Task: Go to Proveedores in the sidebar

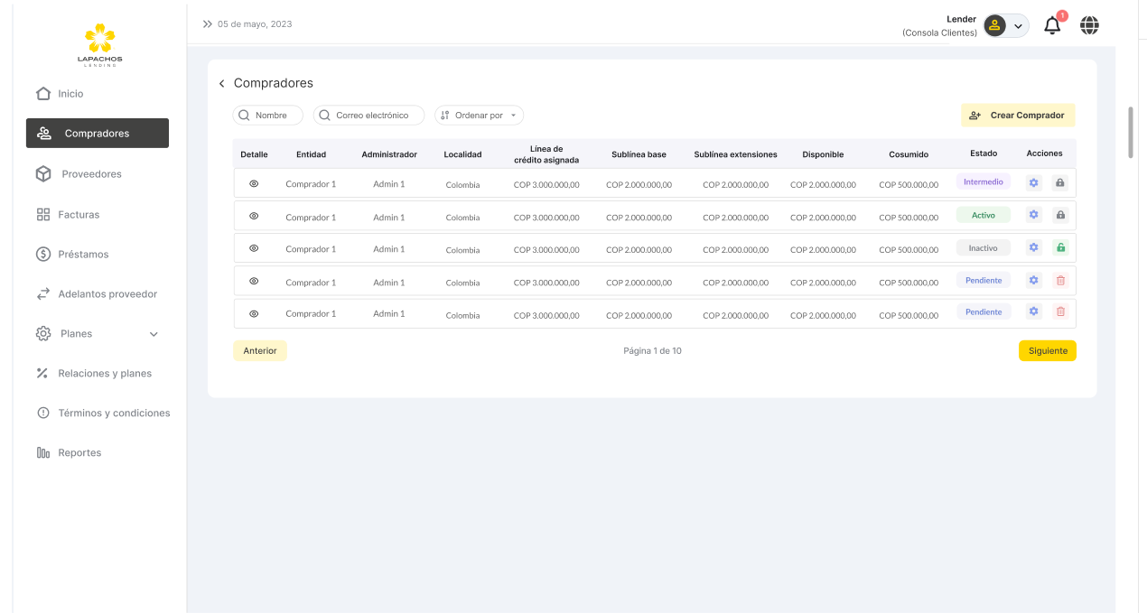Action: (91, 174)
